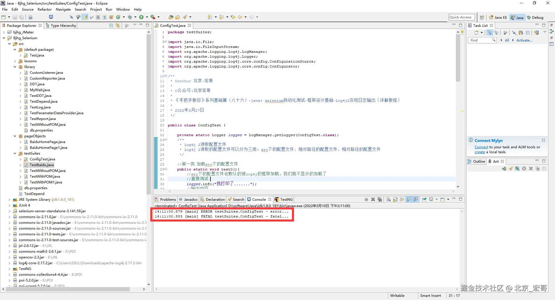The height and width of the screenshot is (300, 555).
Task: Toggle Block Selection Mode button
Action: point(98,17)
